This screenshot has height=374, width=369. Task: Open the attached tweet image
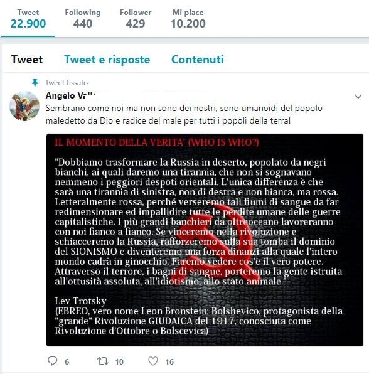click(205, 240)
